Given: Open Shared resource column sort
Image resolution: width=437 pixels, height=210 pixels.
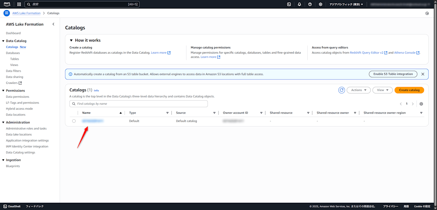Looking at the screenshot, I should [308, 113].
